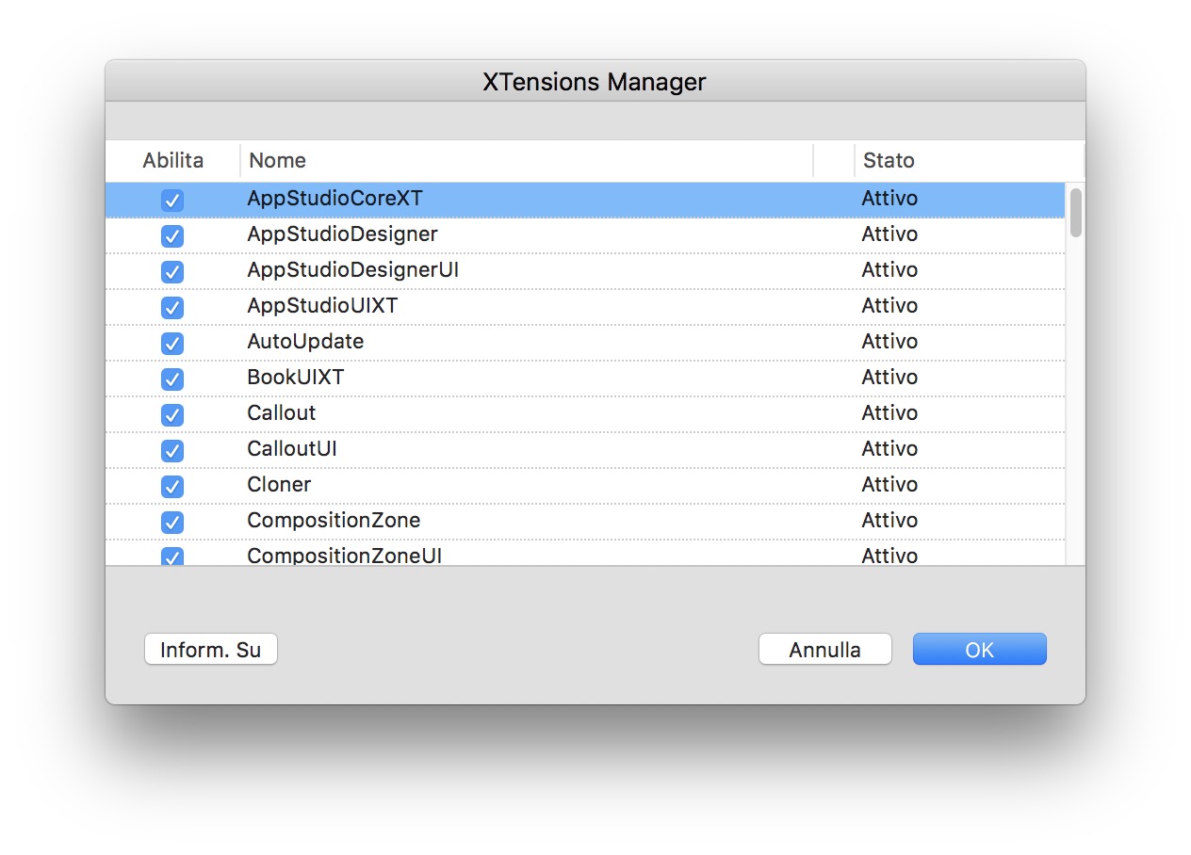Select the Cloner extension name
The image size is (1191, 855).
tap(279, 484)
